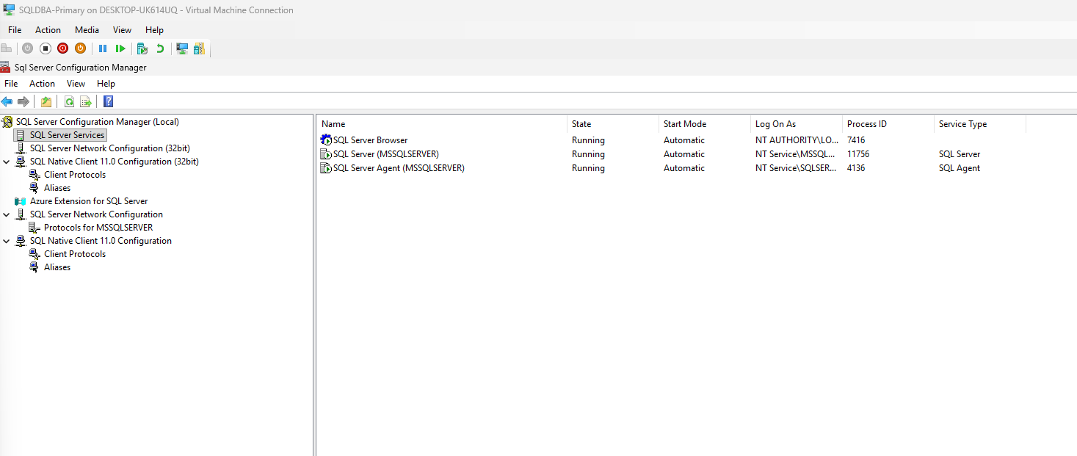Screen dimensions: 1077x456
Task: Open the VM Connection View menu
Action: [x=122, y=30]
